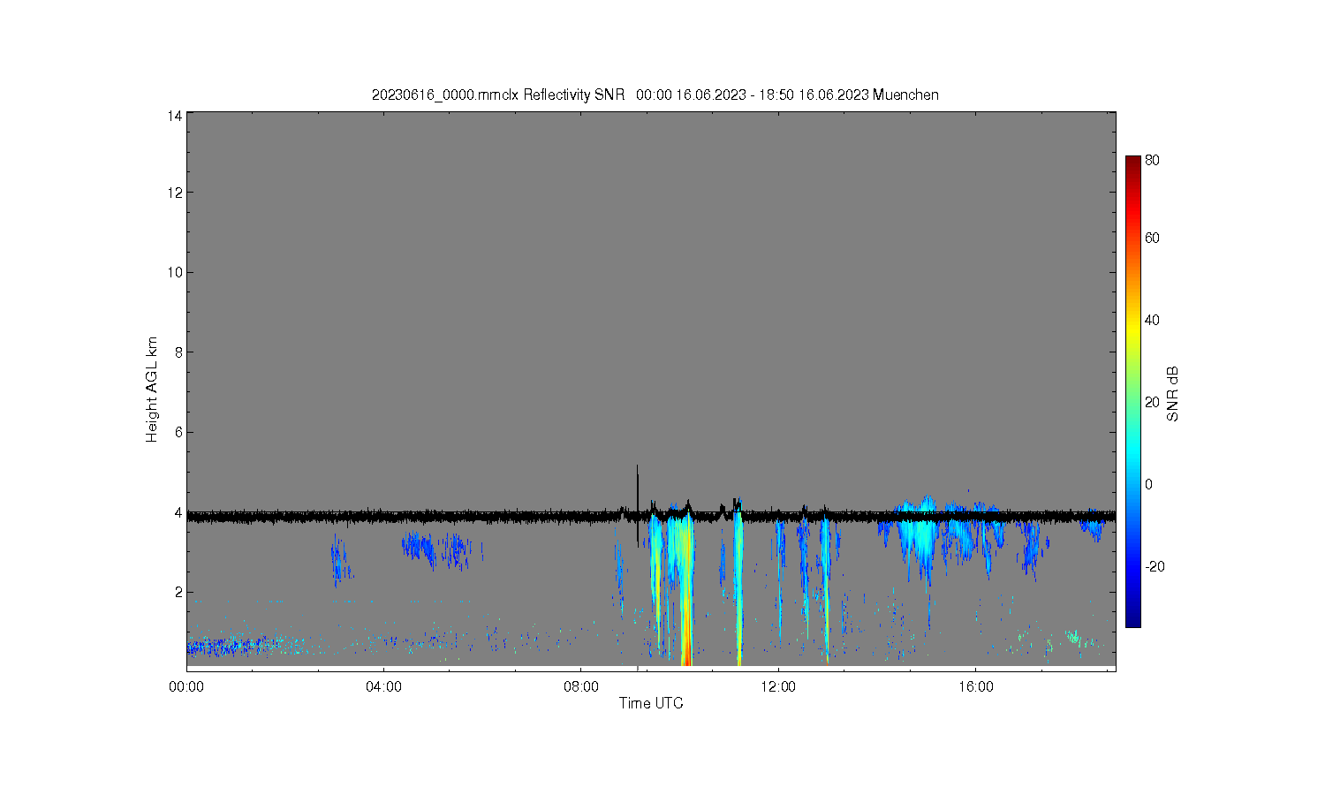The image size is (1325, 795).
Task: Click the colorbar value 80
Action: (x=1152, y=160)
